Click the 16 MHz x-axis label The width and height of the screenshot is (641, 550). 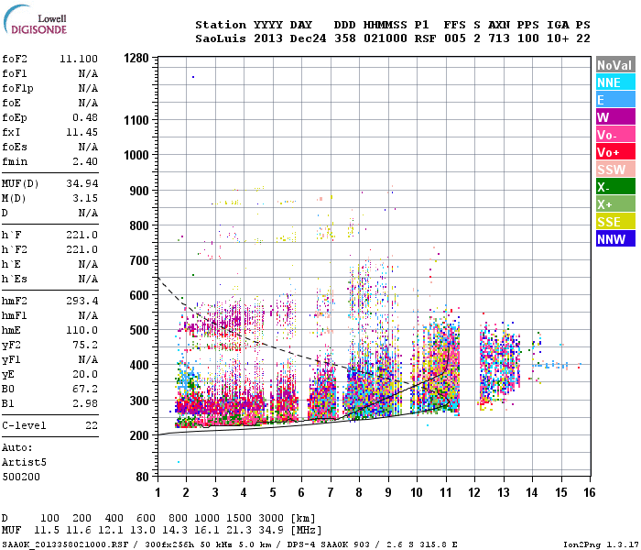(589, 492)
